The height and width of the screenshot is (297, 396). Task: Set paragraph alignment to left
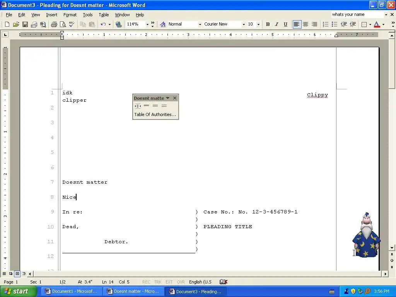tap(297, 24)
